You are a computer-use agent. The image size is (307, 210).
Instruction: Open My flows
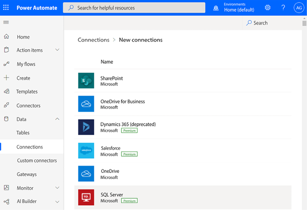pyautogui.click(x=26, y=64)
